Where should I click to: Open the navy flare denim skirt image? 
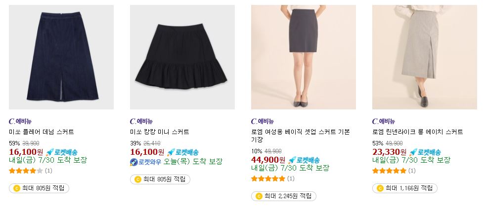[61, 57]
